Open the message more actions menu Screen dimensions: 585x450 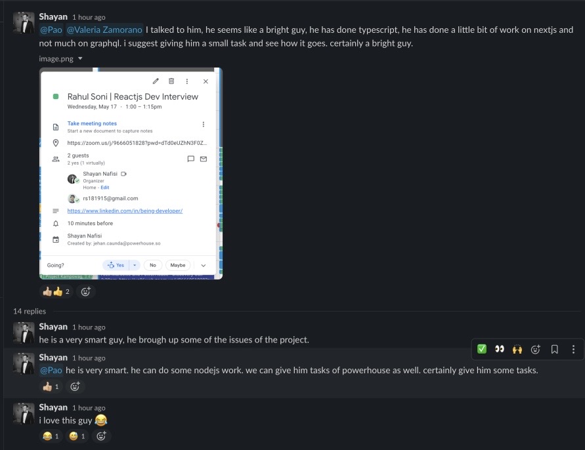coord(573,350)
